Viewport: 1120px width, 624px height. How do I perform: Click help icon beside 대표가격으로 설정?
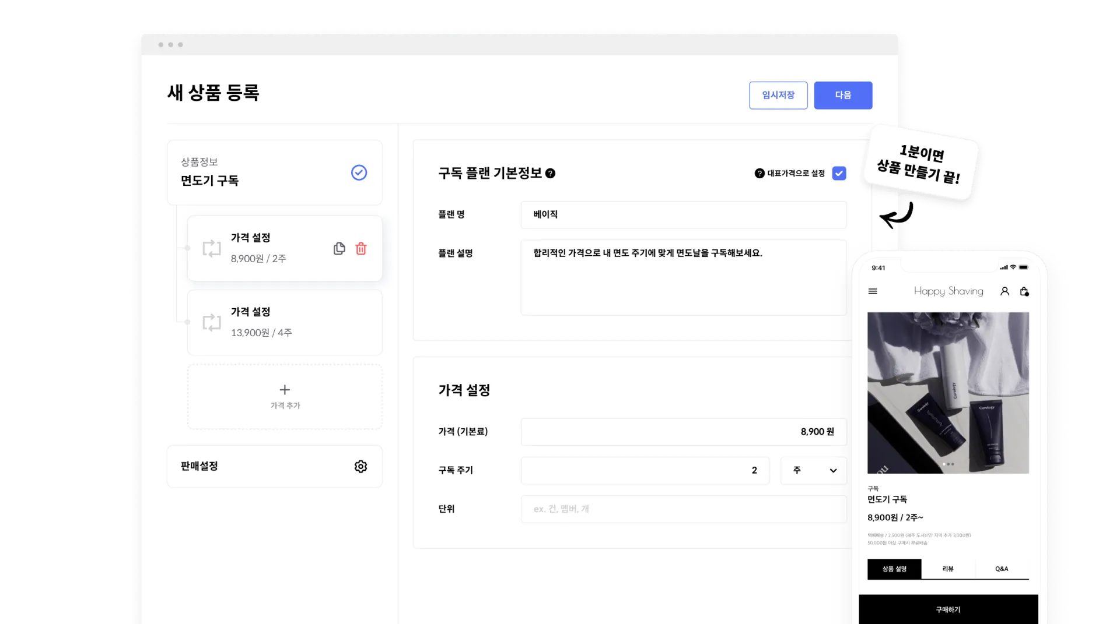coord(759,173)
